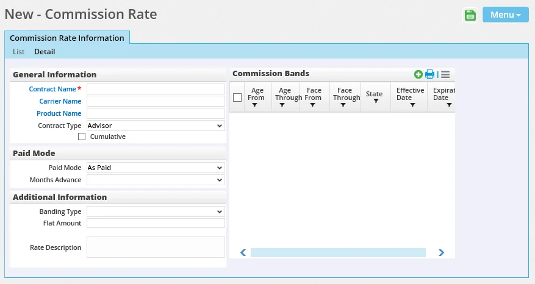Sort by the Face From column header
535x284 pixels.
pyautogui.click(x=313, y=94)
